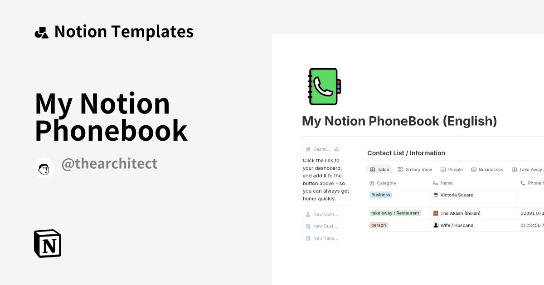Open the @thearchitect profile link
The image size is (544, 285).
tap(109, 163)
